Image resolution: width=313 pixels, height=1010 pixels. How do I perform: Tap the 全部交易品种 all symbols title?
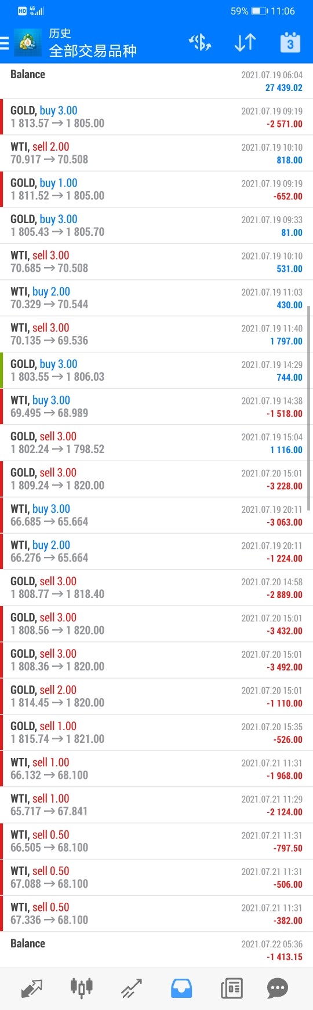coord(93,51)
